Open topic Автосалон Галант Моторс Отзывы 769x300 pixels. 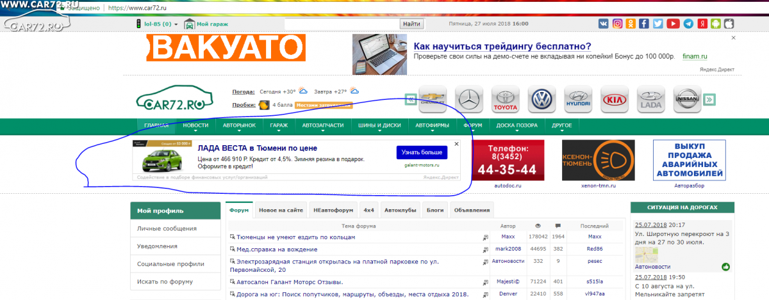click(x=290, y=282)
